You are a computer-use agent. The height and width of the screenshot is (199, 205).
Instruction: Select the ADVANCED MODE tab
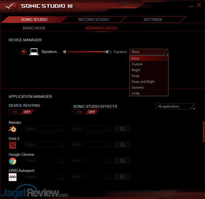(101, 28)
